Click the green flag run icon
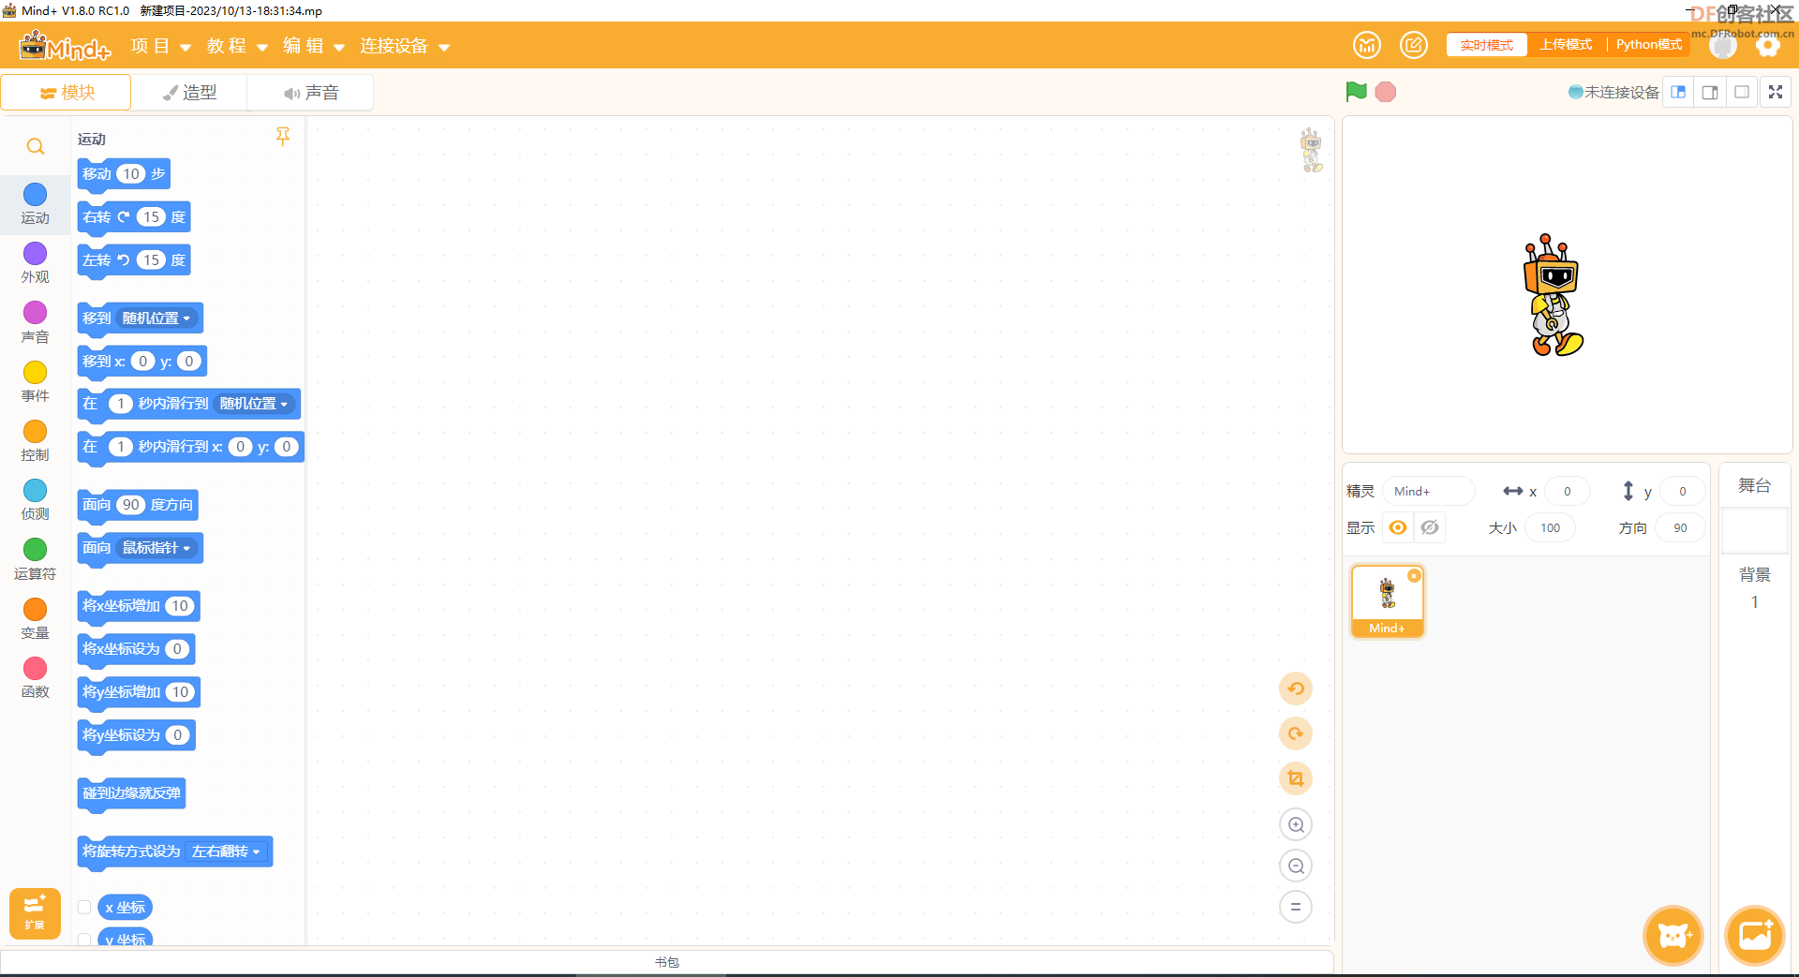This screenshot has height=977, width=1799. (x=1356, y=92)
